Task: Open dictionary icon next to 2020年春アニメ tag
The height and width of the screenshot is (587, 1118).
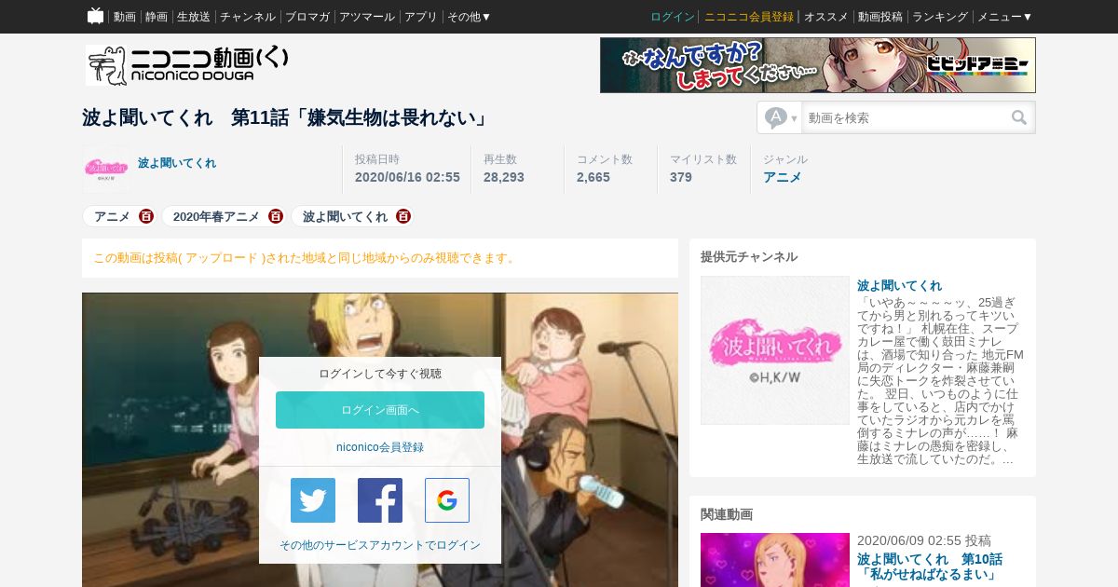Action: [x=276, y=216]
